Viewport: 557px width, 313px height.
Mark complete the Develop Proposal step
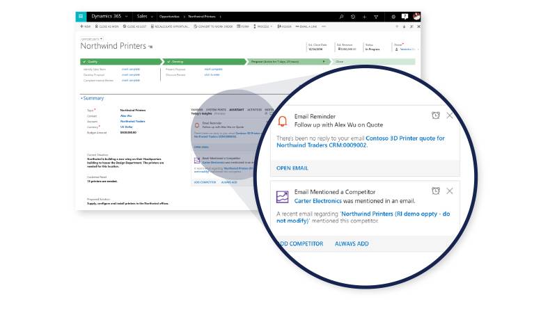click(131, 75)
